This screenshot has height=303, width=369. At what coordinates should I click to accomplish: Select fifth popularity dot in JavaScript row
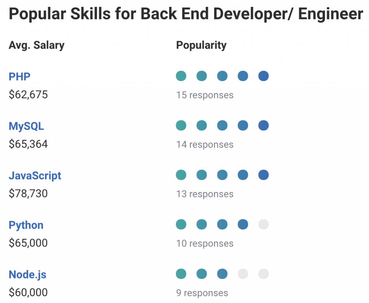[263, 175]
